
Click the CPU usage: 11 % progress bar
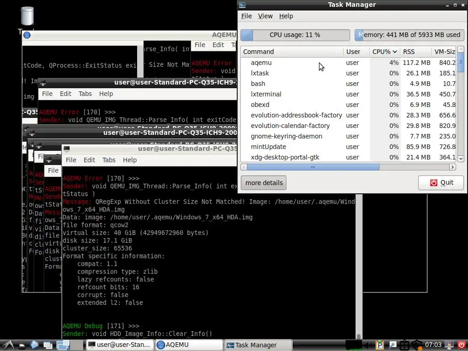click(295, 35)
